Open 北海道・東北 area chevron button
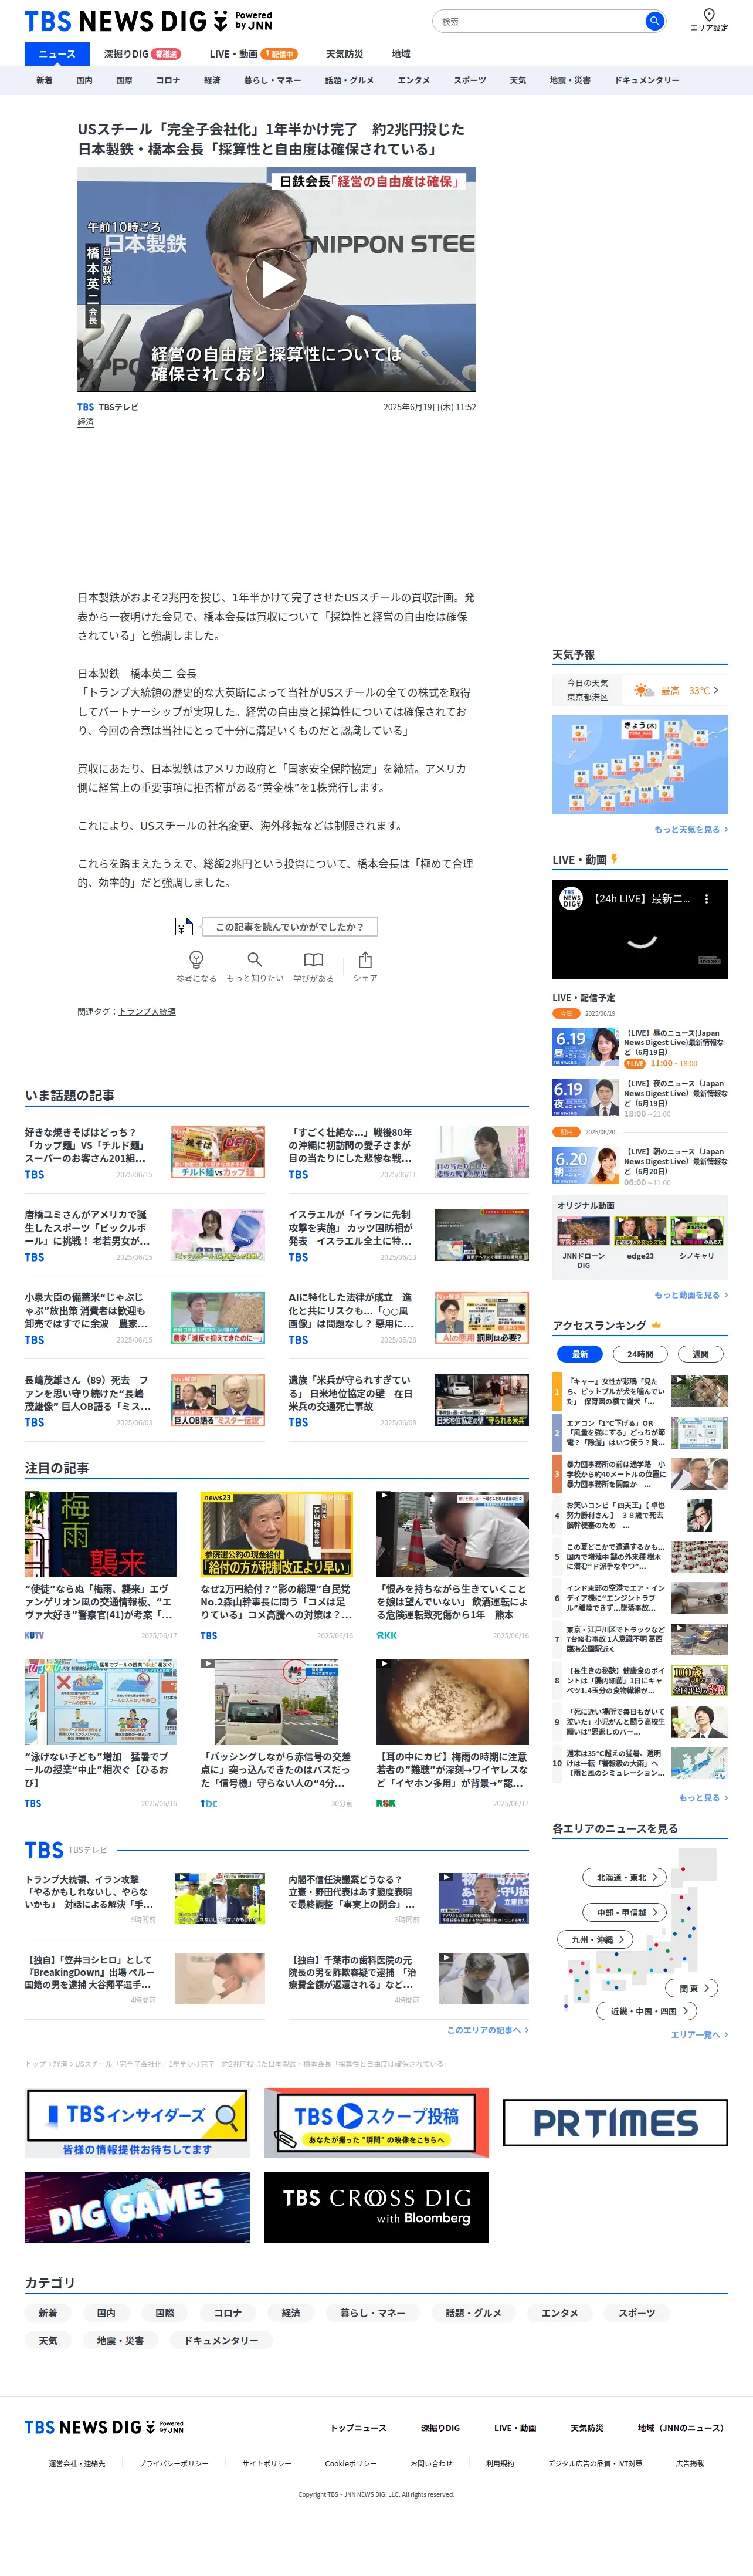753x2576 pixels. 624,1877
